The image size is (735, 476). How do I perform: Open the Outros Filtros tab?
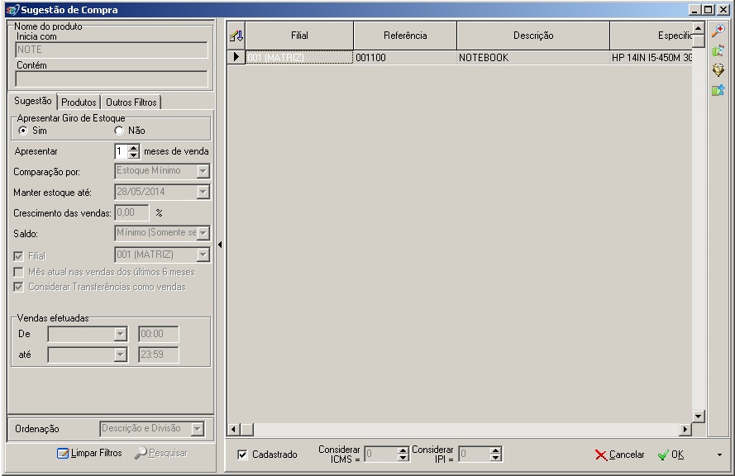click(x=131, y=102)
